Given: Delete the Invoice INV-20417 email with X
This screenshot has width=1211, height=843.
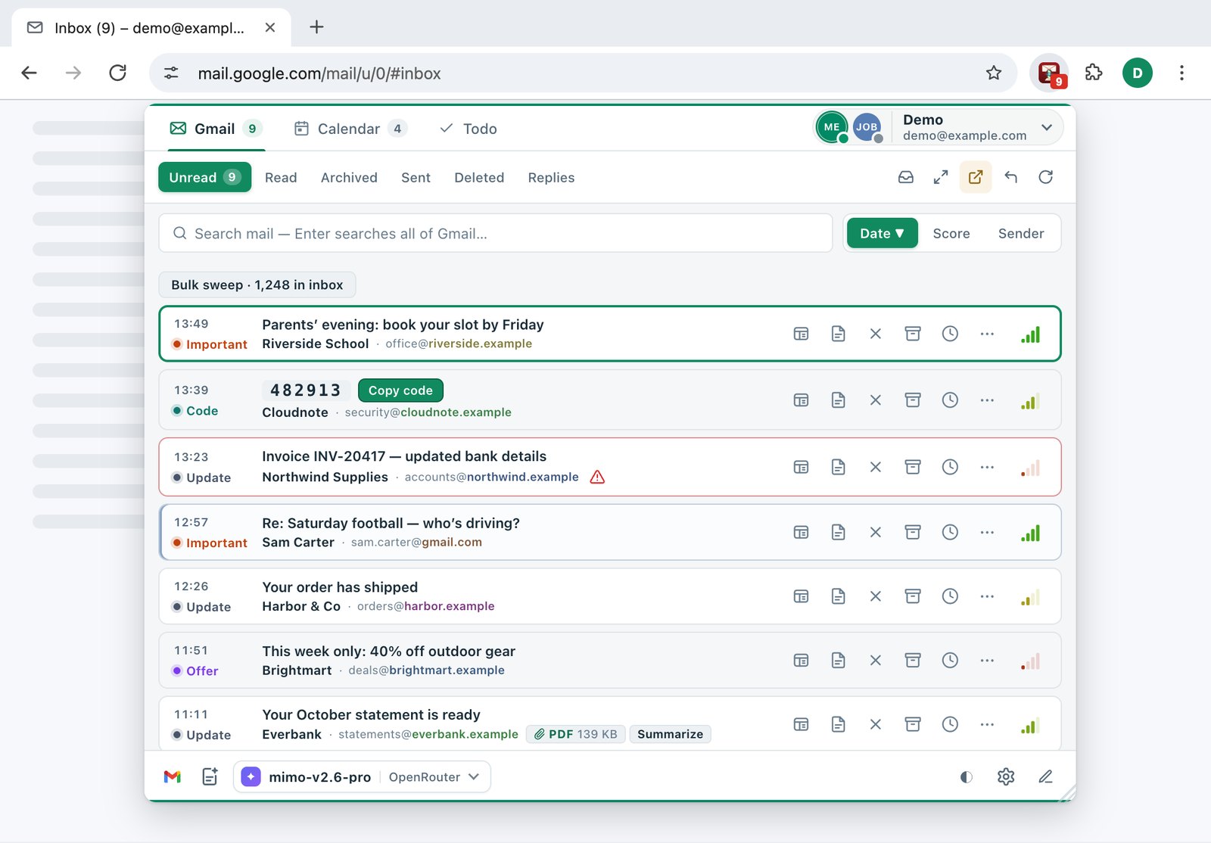Looking at the screenshot, I should 876,467.
